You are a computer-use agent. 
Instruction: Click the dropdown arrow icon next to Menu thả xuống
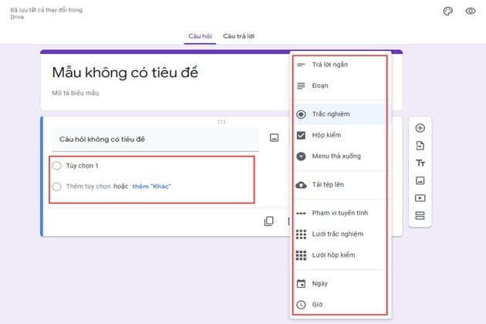[x=301, y=157]
